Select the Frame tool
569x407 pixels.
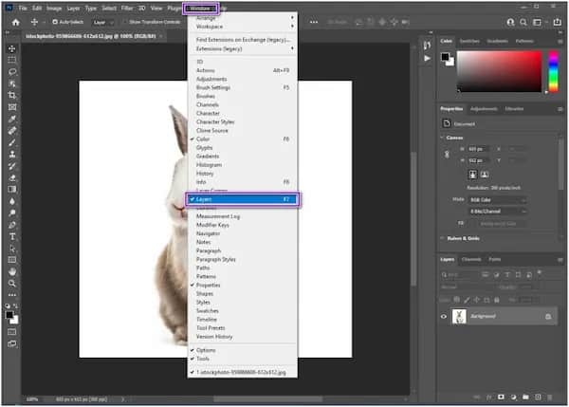12,107
